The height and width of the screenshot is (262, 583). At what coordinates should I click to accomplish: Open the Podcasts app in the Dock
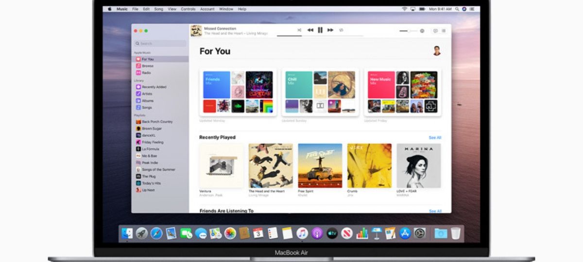[x=317, y=233]
